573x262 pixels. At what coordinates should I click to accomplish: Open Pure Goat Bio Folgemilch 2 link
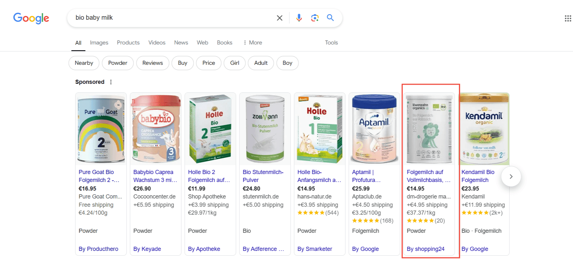(99, 176)
